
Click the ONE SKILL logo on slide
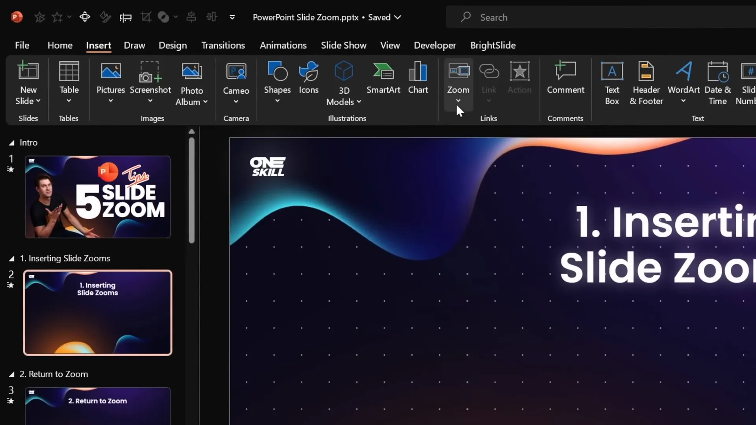point(268,167)
